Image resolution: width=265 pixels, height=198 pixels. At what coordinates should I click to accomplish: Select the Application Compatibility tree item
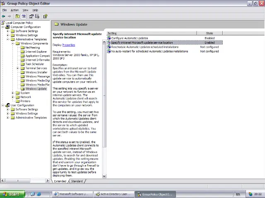38,56
